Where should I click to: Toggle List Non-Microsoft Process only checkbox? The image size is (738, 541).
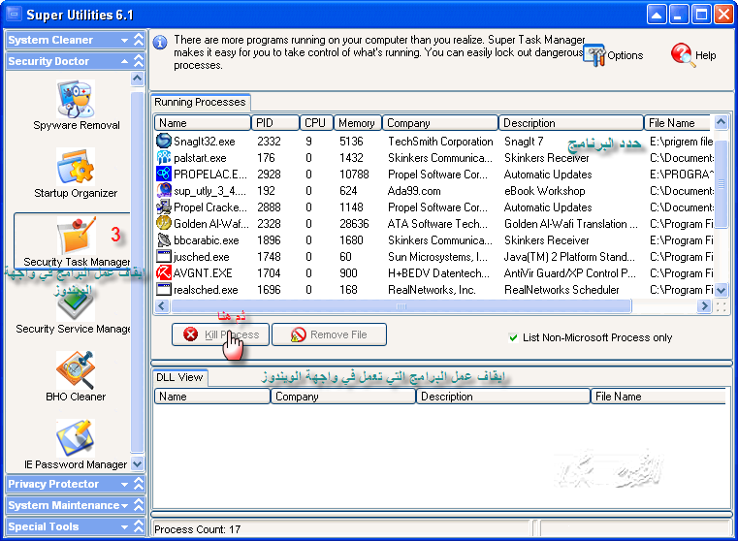[513, 337]
